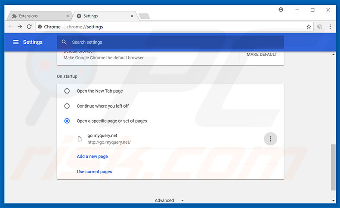Open the Chrome three-dot menu

coord(330,27)
